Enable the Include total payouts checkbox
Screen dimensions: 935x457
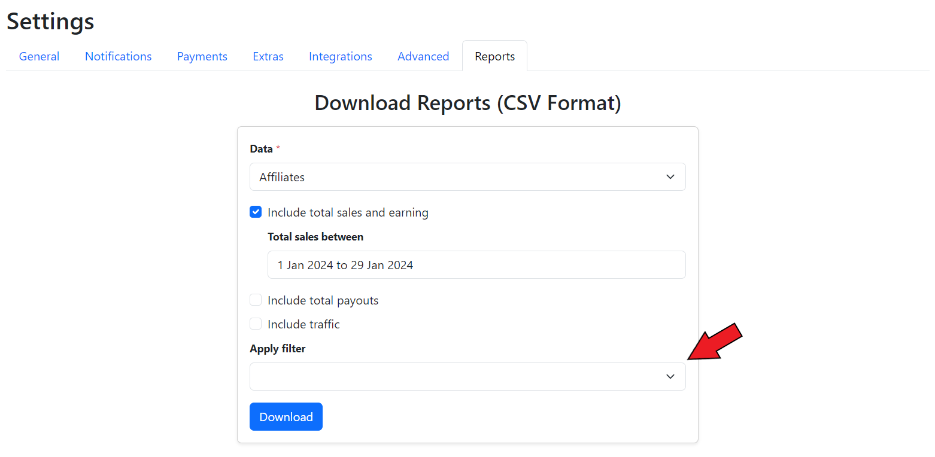256,300
